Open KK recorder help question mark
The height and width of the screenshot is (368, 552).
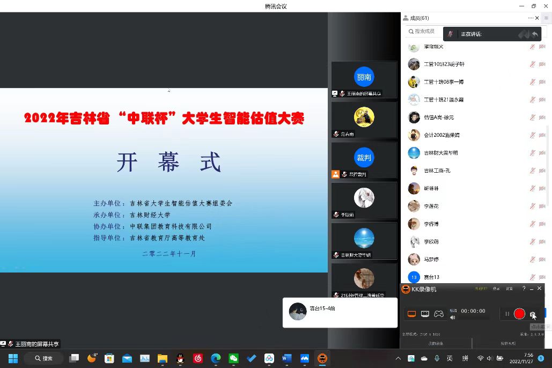point(524,289)
